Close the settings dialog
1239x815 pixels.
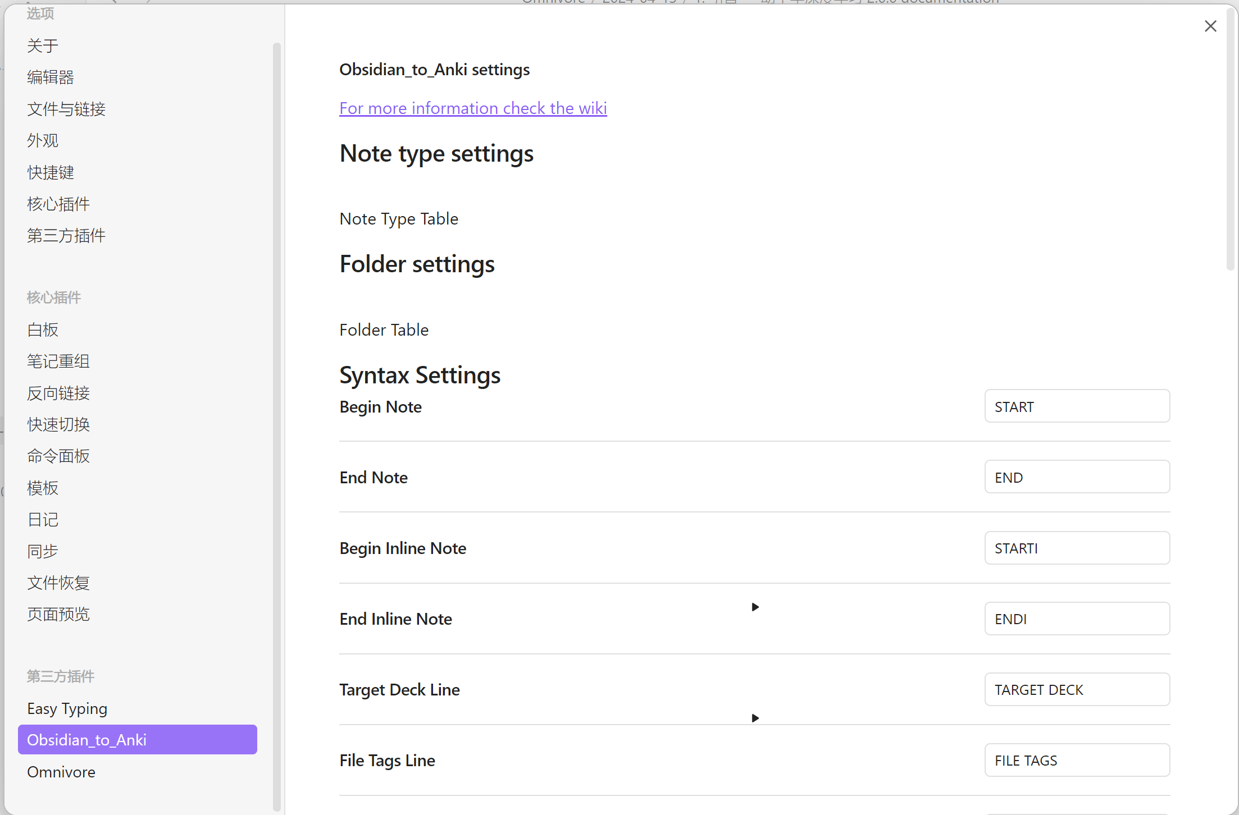pyautogui.click(x=1210, y=26)
